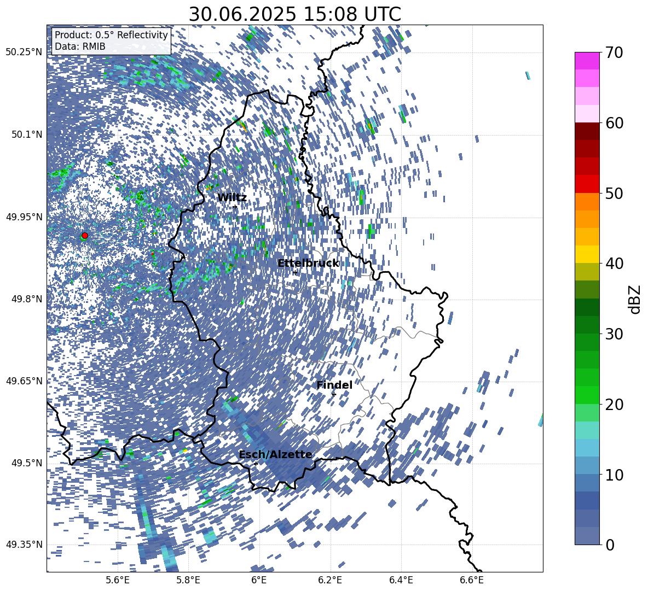Select the Ettelbruck city label
This screenshot has width=648, height=591.
click(308, 264)
